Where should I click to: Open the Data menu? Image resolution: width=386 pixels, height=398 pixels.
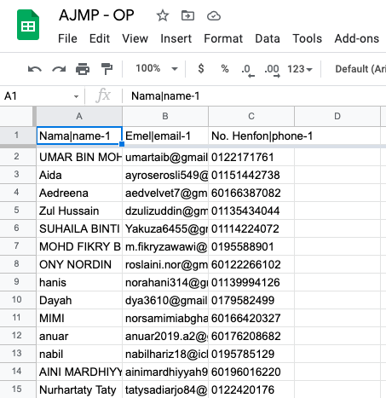(268, 38)
